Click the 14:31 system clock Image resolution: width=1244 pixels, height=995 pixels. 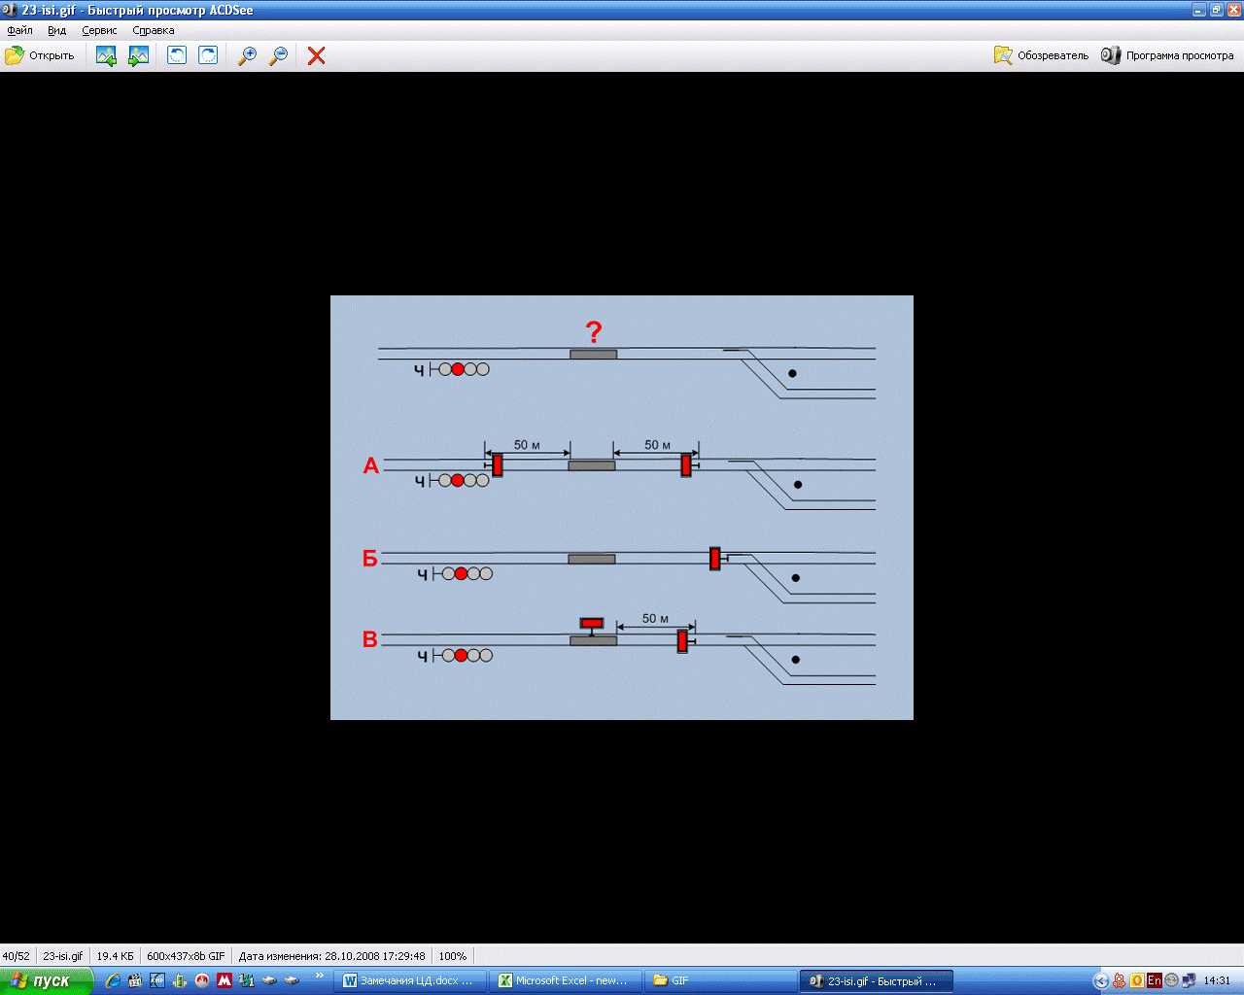[1217, 980]
